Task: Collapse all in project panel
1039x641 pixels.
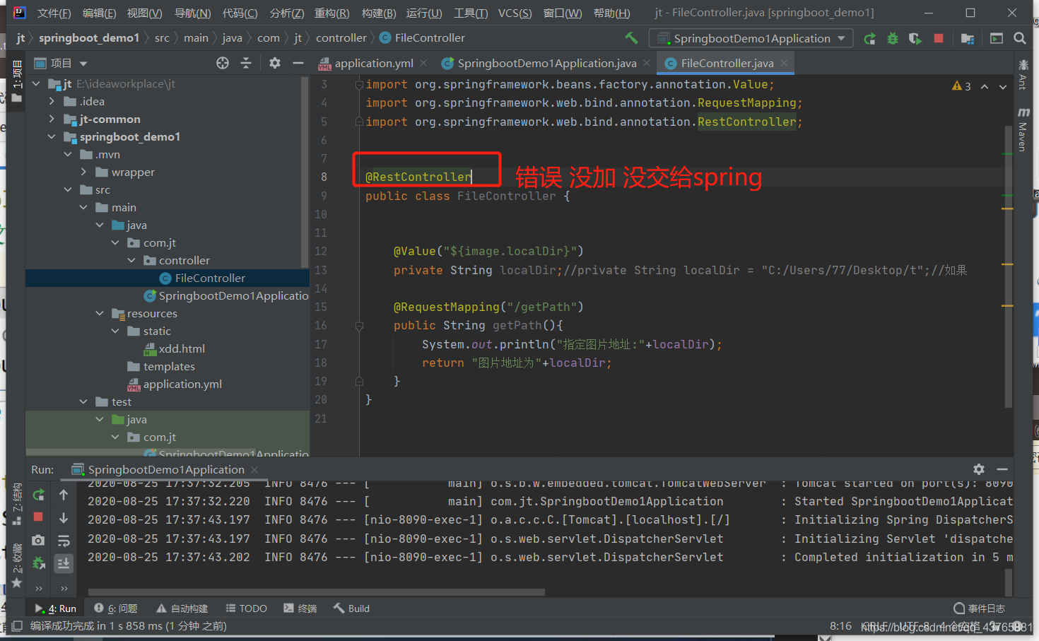Action: 246,63
